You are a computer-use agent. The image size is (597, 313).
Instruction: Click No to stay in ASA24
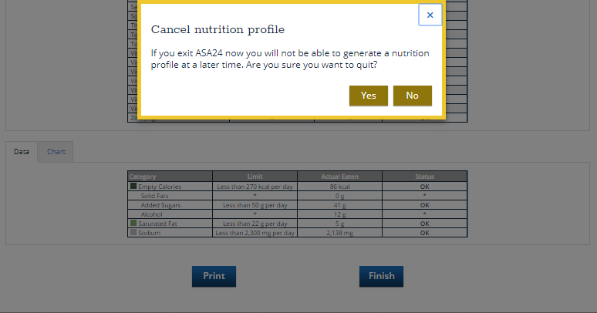click(x=412, y=96)
